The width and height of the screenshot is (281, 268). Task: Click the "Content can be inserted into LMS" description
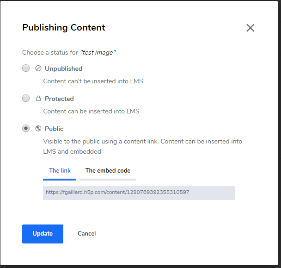click(x=91, y=111)
